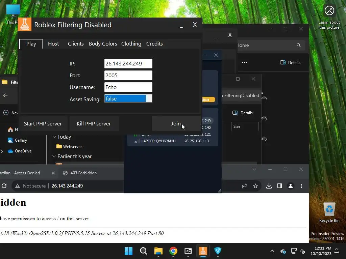Select OneDrive in the navigation pane
346x259 pixels.
point(20,151)
